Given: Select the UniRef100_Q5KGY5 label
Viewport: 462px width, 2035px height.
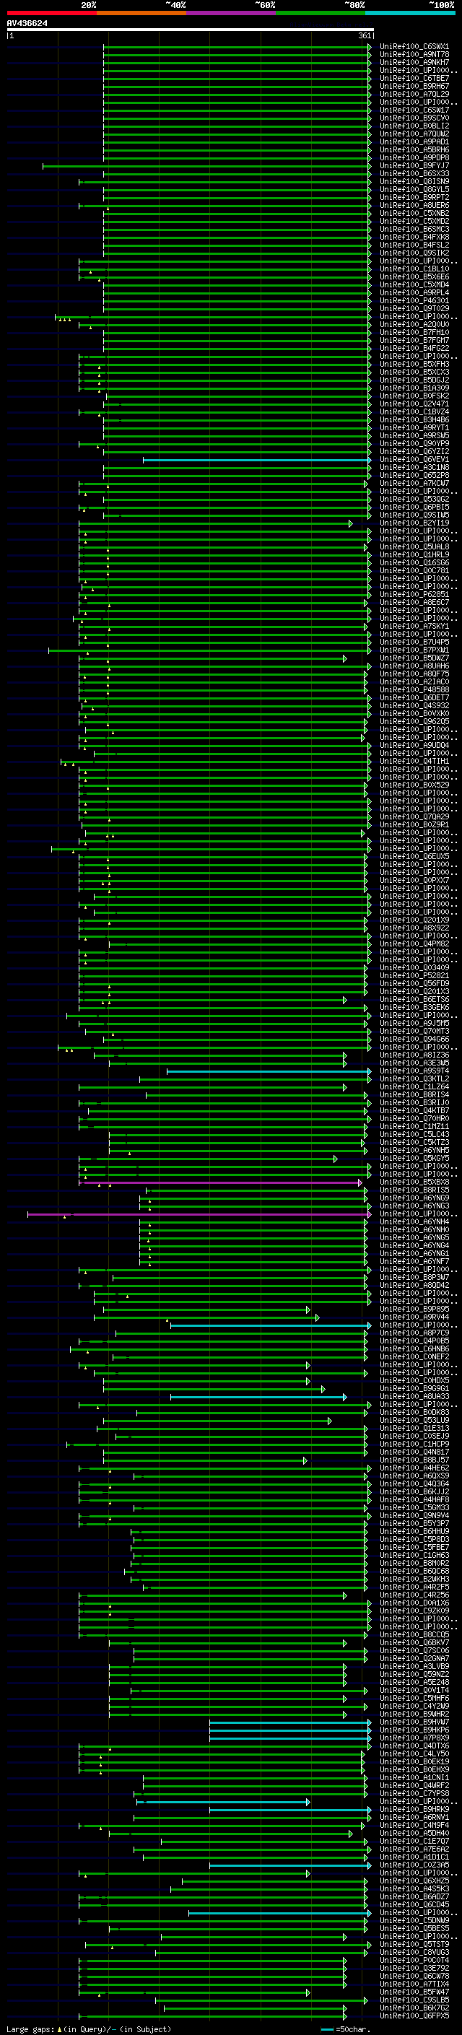Looking at the screenshot, I should tap(414, 1158).
